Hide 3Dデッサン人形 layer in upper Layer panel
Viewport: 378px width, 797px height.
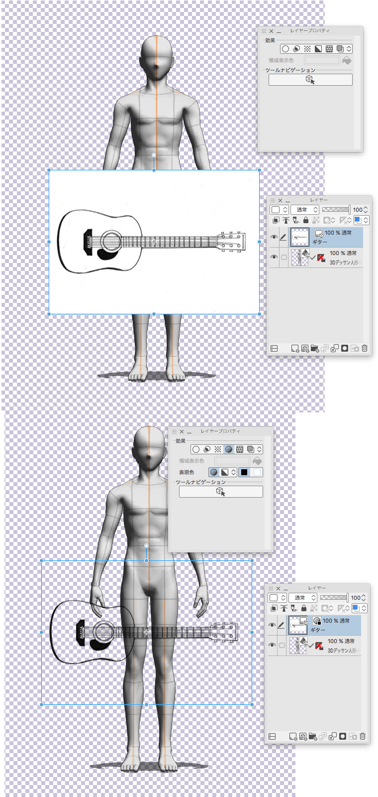coord(274,257)
